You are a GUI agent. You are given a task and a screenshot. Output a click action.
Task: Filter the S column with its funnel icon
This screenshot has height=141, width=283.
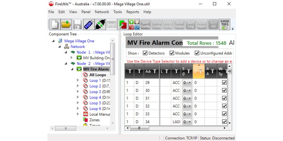(x=189, y=72)
